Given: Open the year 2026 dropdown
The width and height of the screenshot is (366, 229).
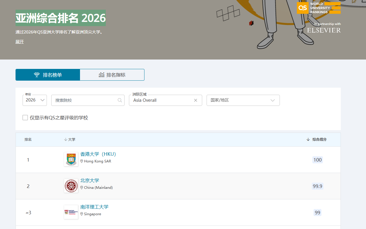Looking at the screenshot, I should [x=35, y=100].
